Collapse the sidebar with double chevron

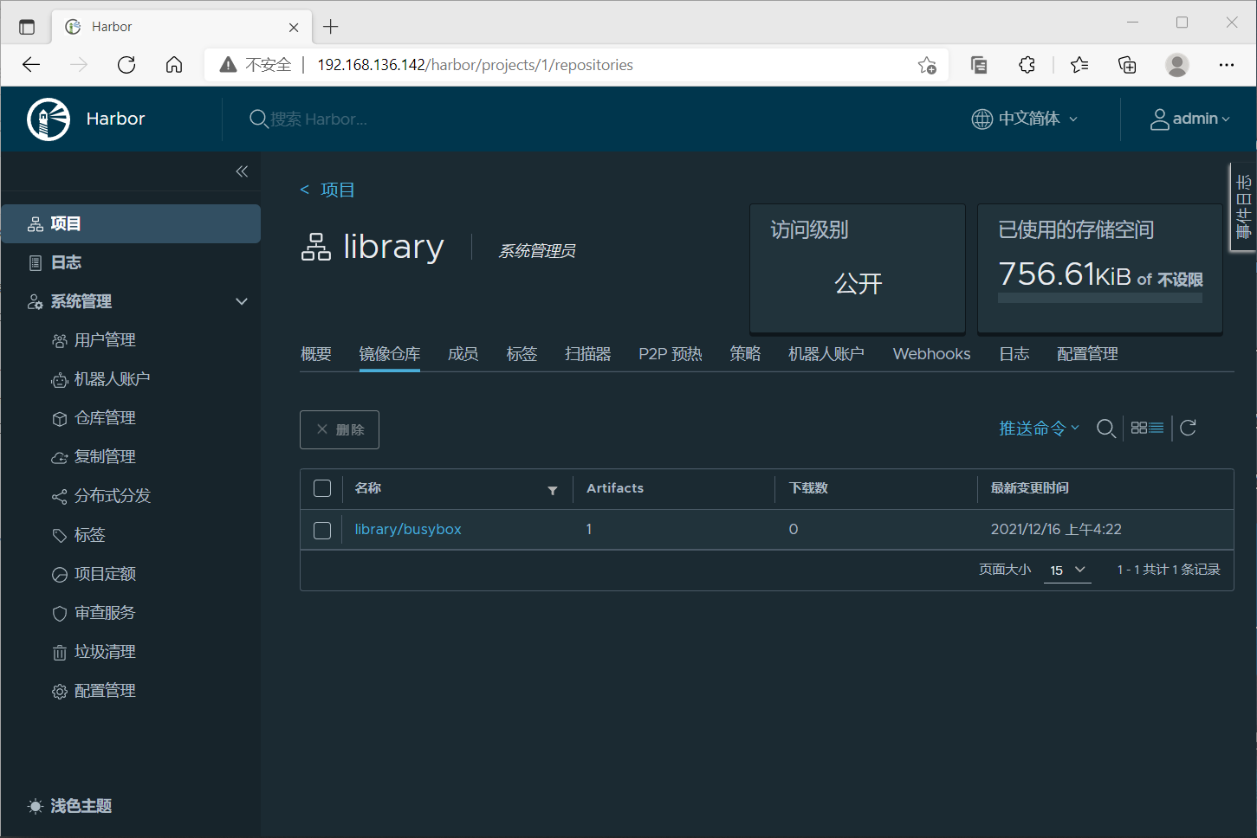[242, 171]
